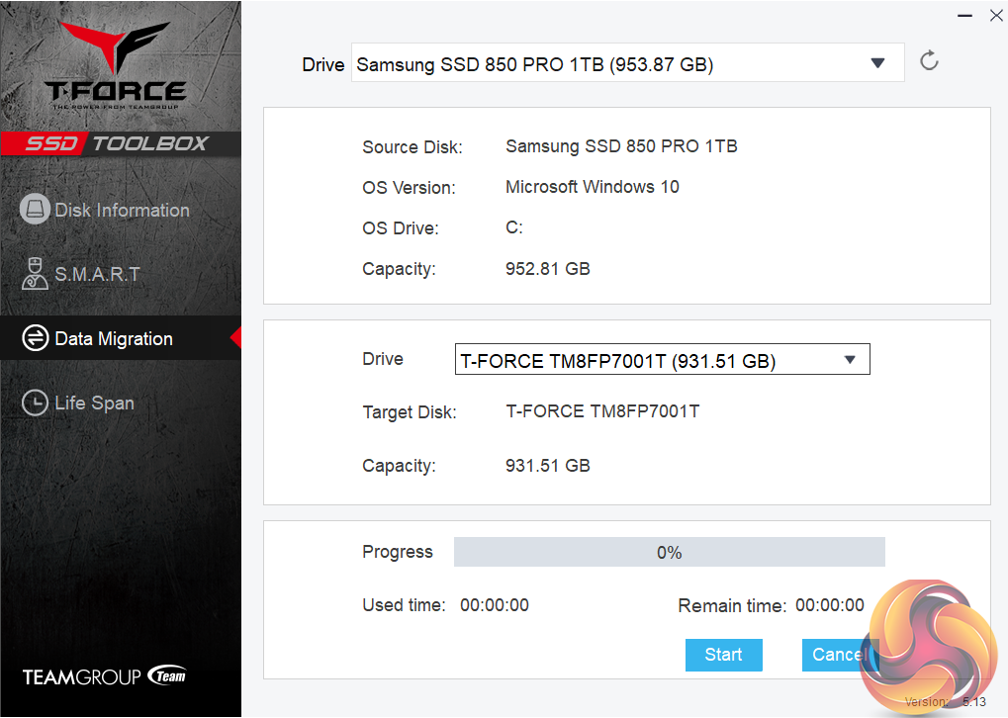Click the Data Migration arrows icon
1008x718 pixels.
click(35, 337)
